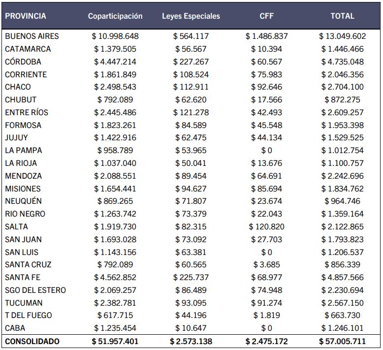Image resolution: width=383 pixels, height=350 pixels.
Task: Select Salta's CFF value $ 120.820
Action: (266, 226)
